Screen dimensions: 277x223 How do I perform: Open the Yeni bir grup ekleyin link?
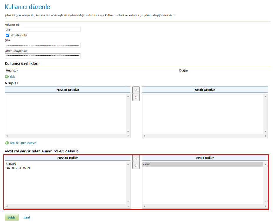coord(23,143)
